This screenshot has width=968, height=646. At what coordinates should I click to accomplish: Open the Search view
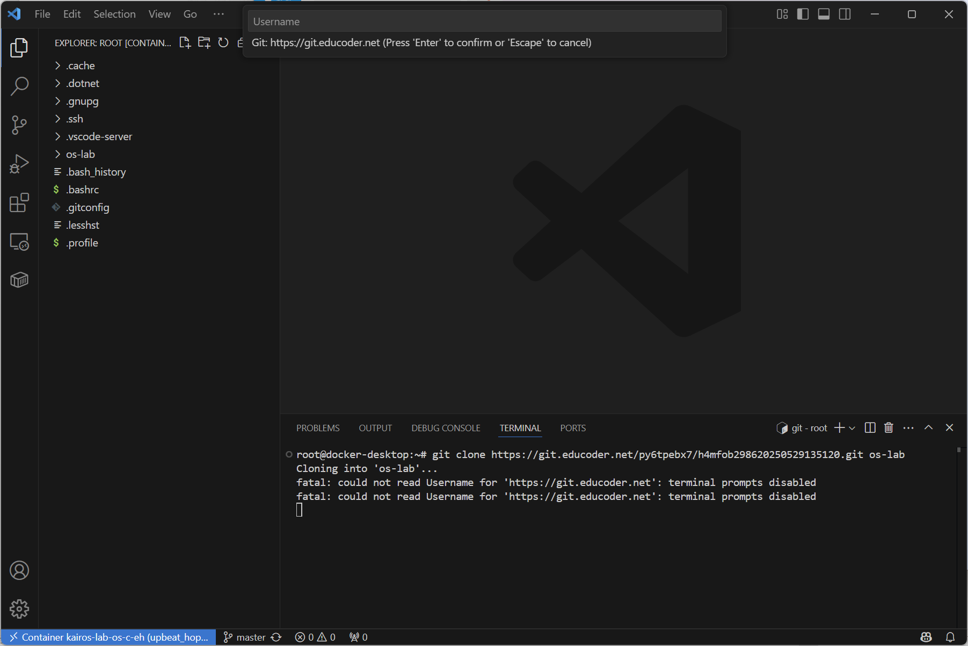pos(19,86)
